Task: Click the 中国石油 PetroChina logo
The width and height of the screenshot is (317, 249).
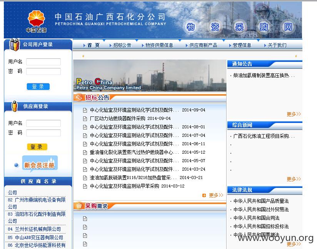Action: (x=36, y=22)
